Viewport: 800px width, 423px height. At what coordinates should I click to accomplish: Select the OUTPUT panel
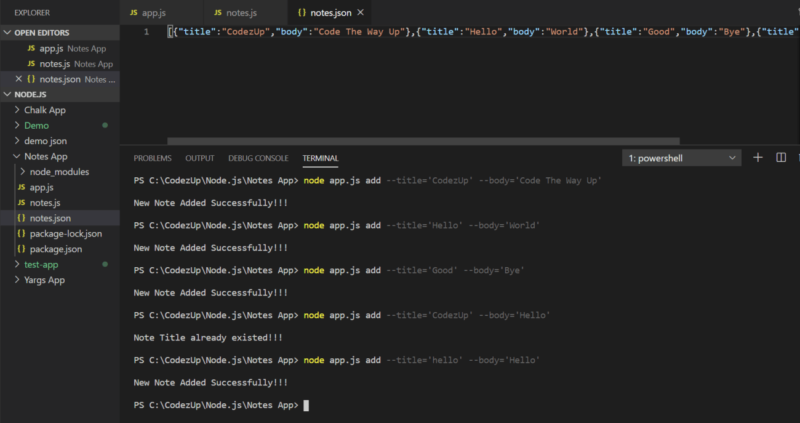[x=199, y=158]
